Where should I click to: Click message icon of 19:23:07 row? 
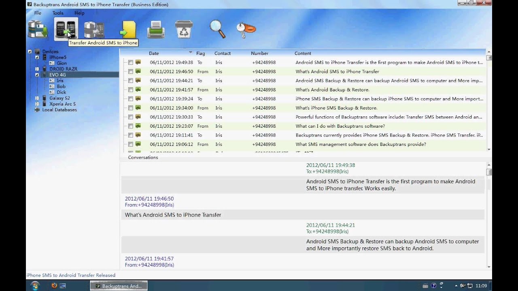point(138,126)
